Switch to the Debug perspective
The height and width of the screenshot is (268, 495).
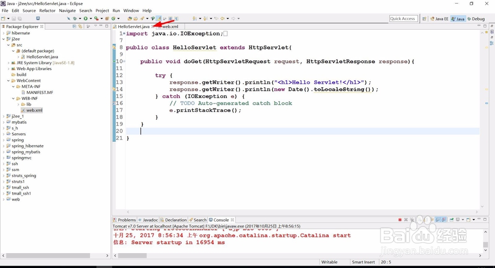pos(476,19)
